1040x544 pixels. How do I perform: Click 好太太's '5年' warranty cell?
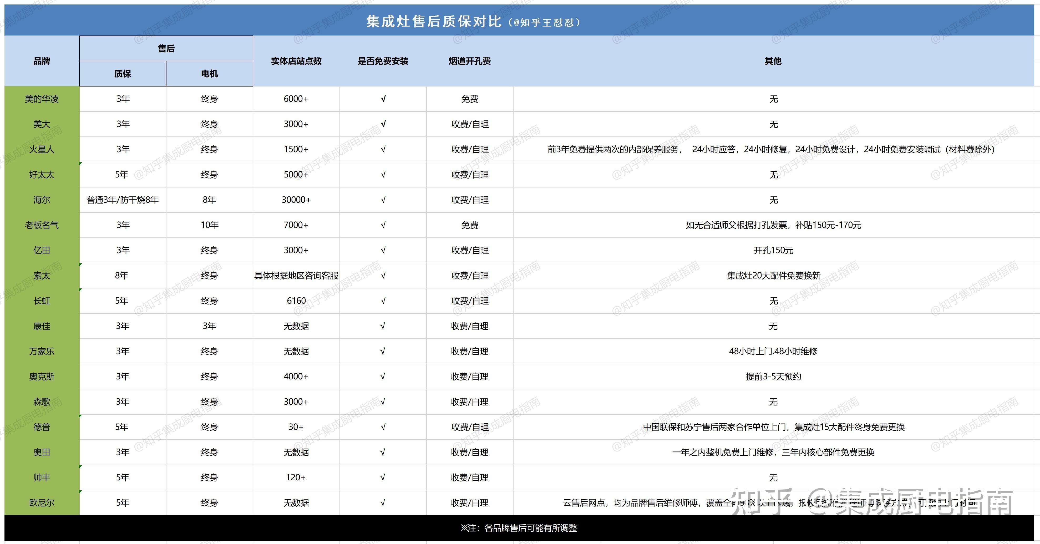[x=123, y=175]
